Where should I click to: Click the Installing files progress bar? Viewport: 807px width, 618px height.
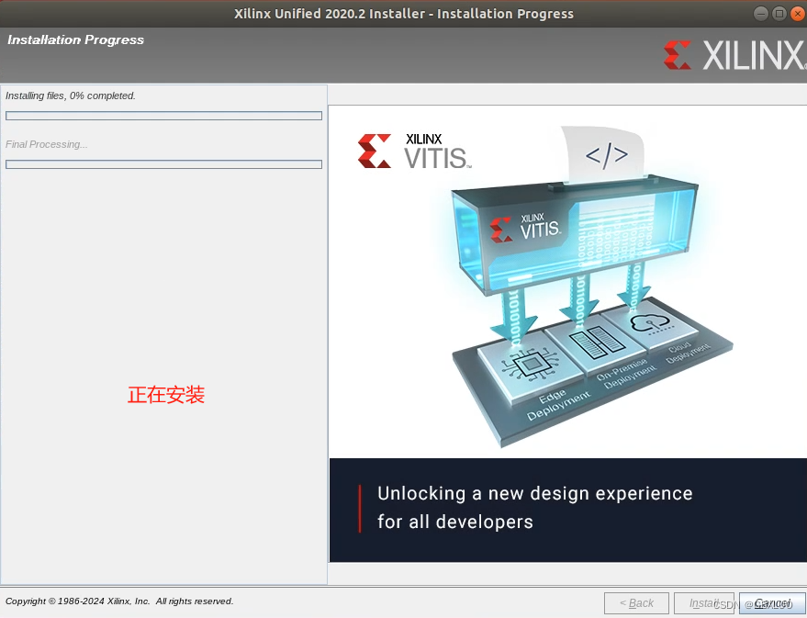point(163,116)
